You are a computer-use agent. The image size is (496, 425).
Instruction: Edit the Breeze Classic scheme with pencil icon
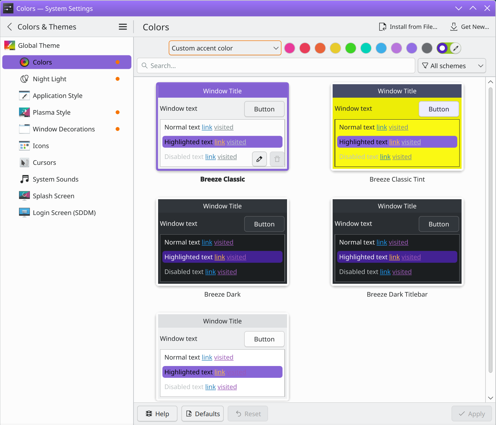coord(259,159)
